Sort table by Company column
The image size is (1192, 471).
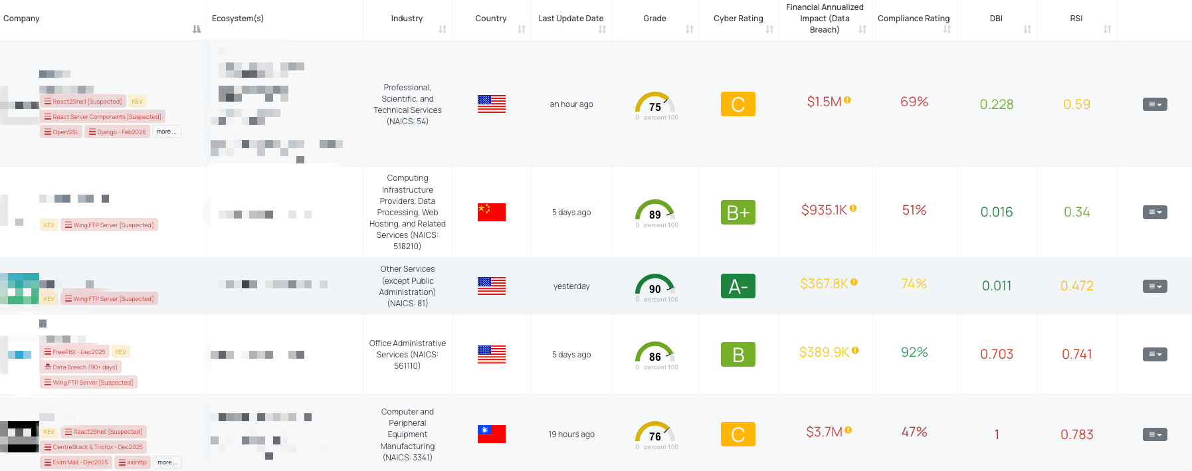click(197, 29)
